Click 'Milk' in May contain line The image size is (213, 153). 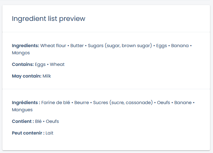click(47, 76)
